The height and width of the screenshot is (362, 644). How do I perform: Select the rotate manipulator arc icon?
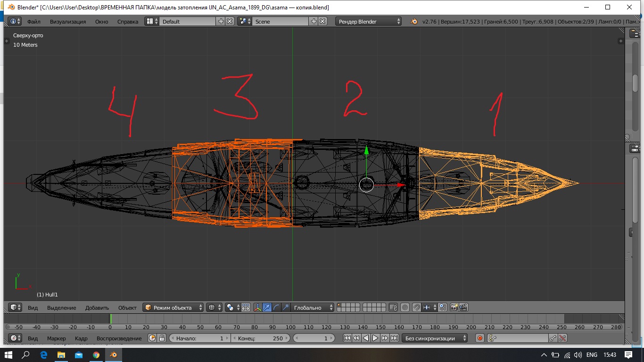point(276,307)
